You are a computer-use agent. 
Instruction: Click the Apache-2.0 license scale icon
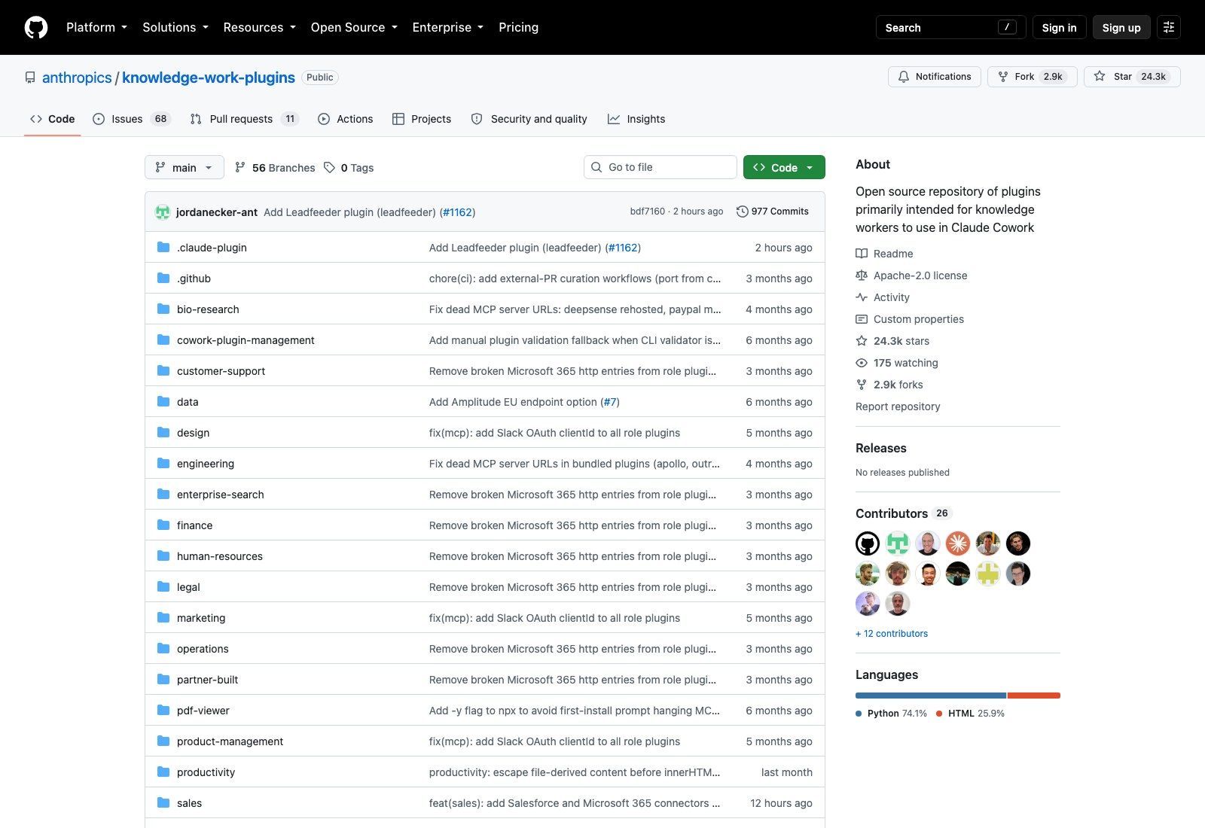coord(862,275)
